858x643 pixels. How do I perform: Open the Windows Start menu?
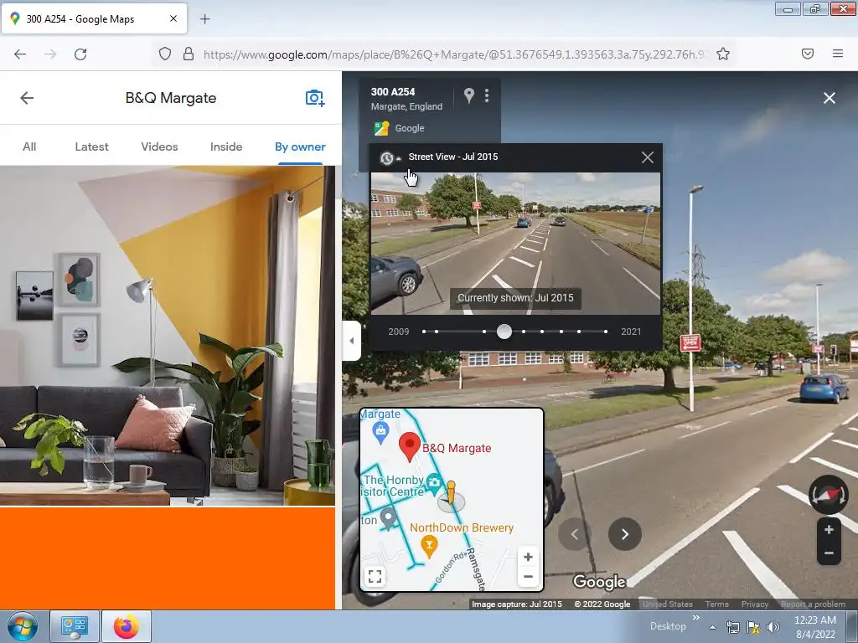(x=23, y=626)
